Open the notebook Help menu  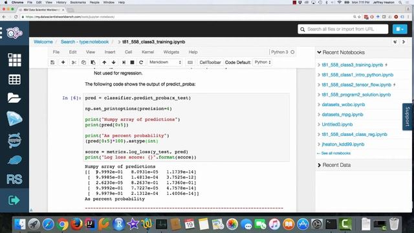(x=193, y=52)
